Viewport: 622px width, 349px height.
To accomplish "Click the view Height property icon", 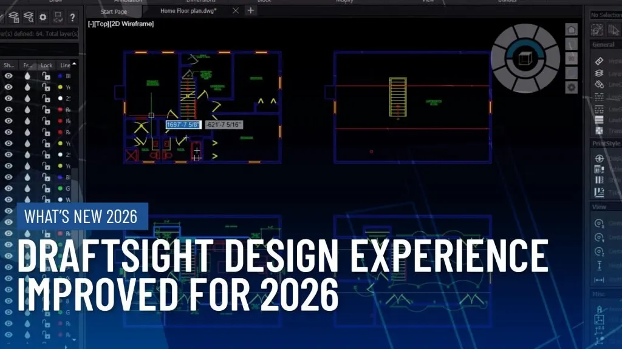I will pyautogui.click(x=599, y=265).
